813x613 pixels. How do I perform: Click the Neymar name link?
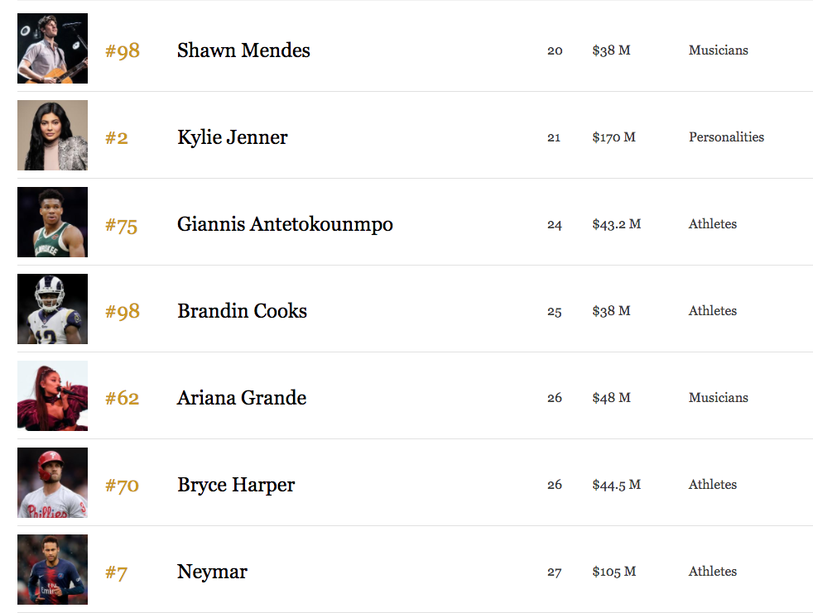click(212, 572)
